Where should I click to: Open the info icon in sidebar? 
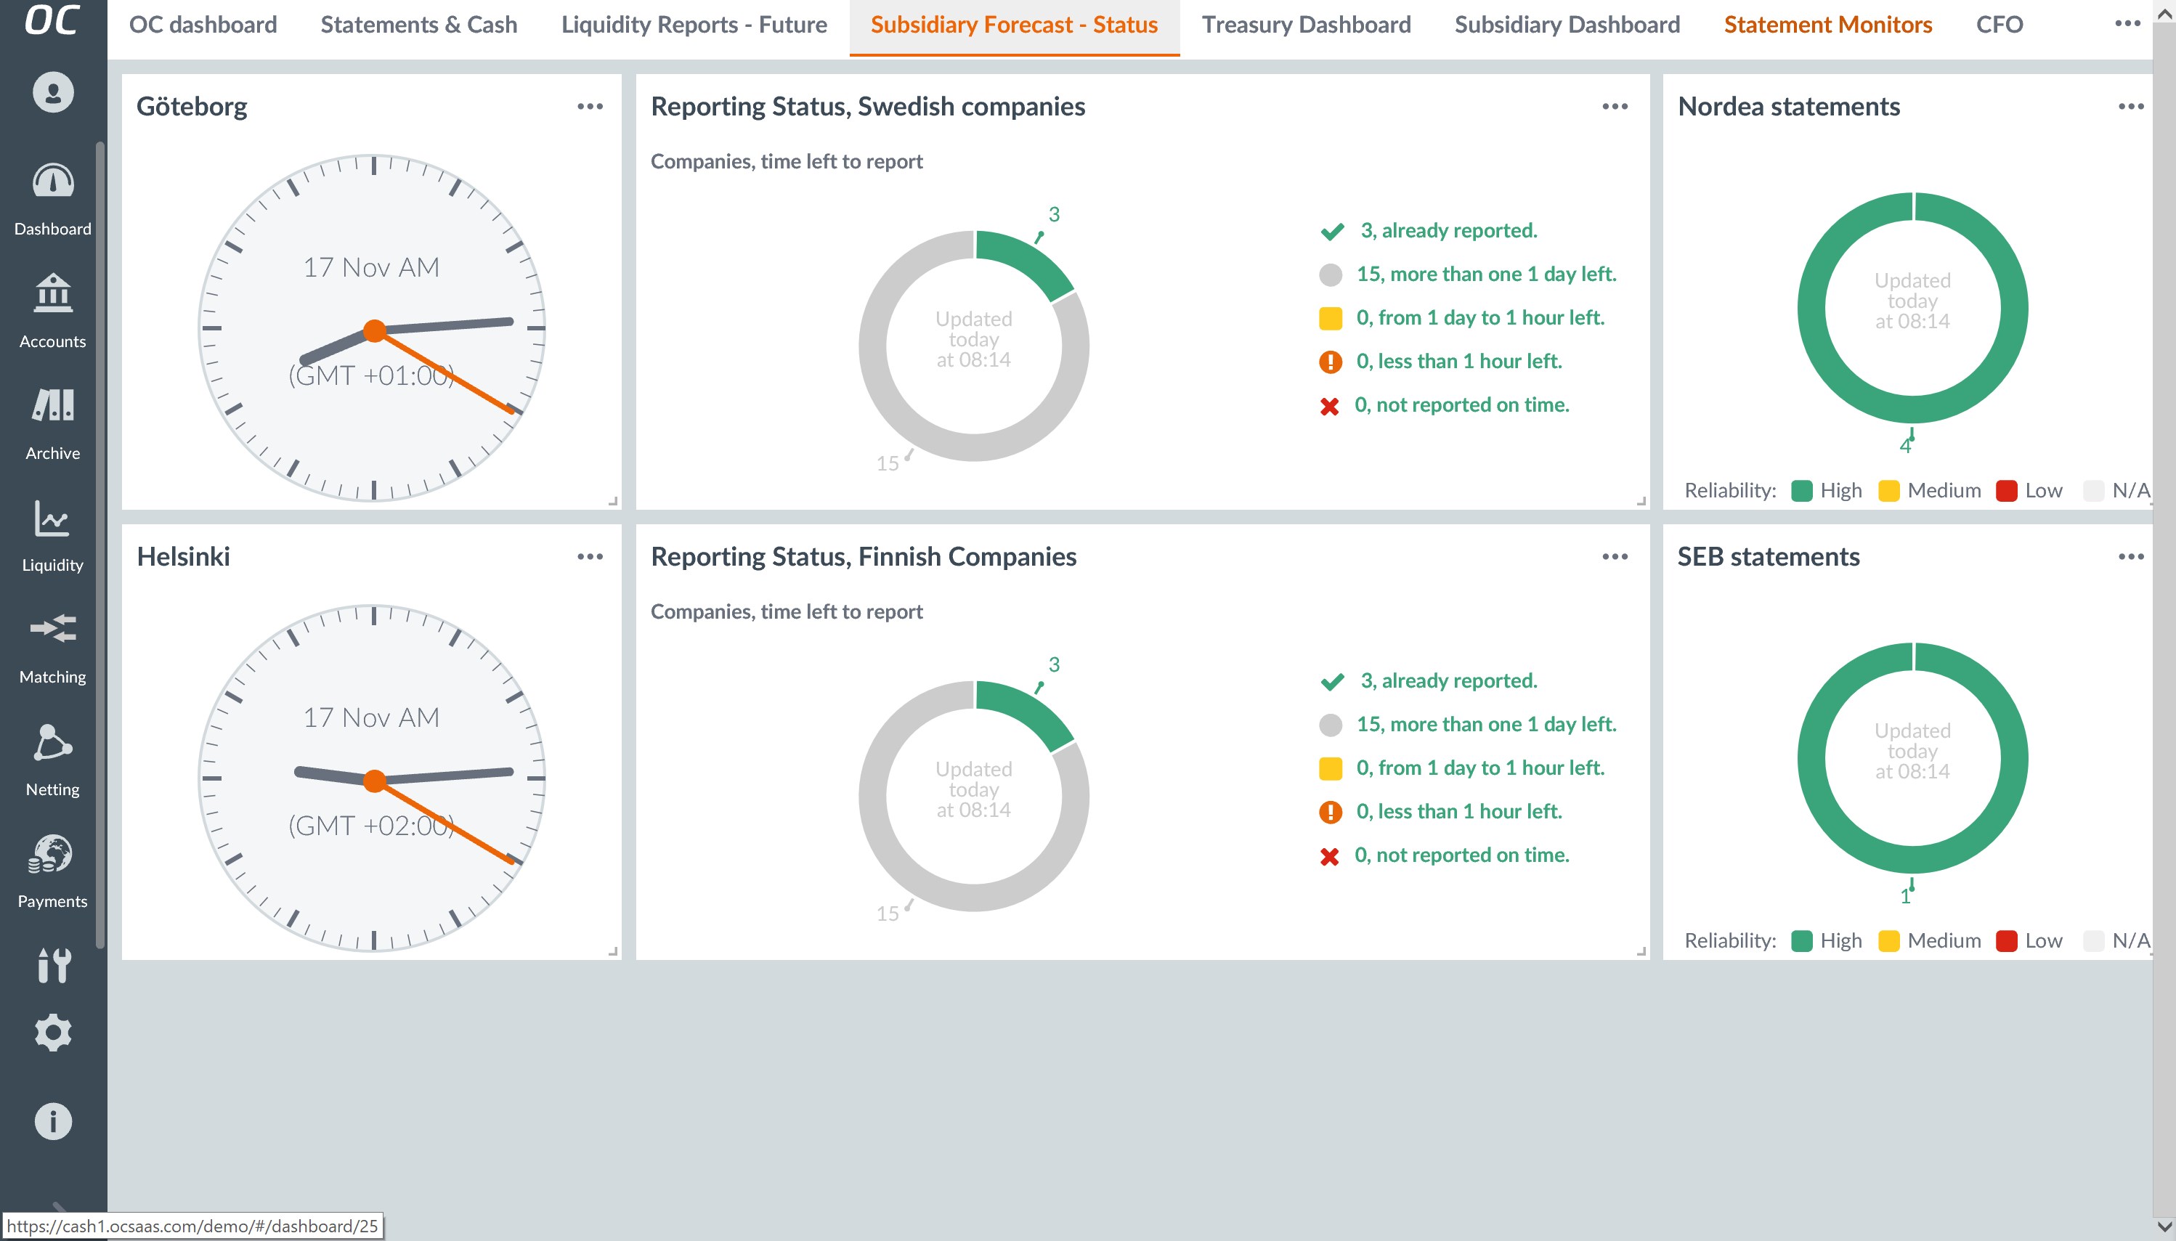pos(53,1120)
